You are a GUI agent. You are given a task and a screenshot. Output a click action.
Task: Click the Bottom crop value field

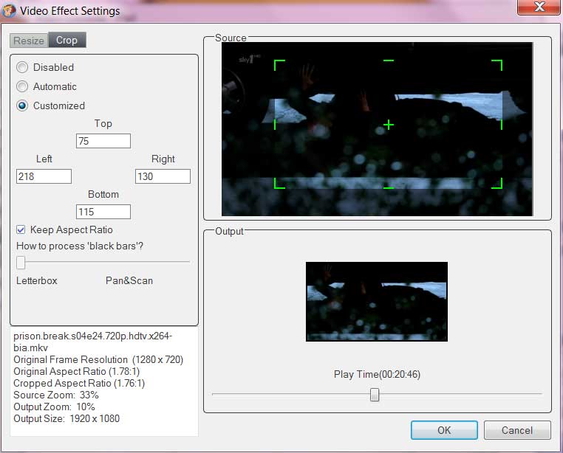(x=103, y=212)
